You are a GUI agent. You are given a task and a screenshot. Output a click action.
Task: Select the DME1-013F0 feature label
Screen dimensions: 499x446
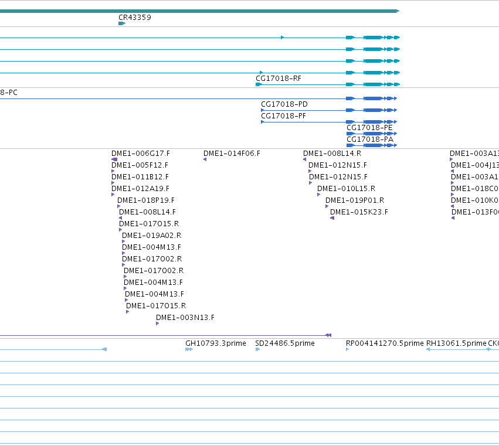(475, 212)
